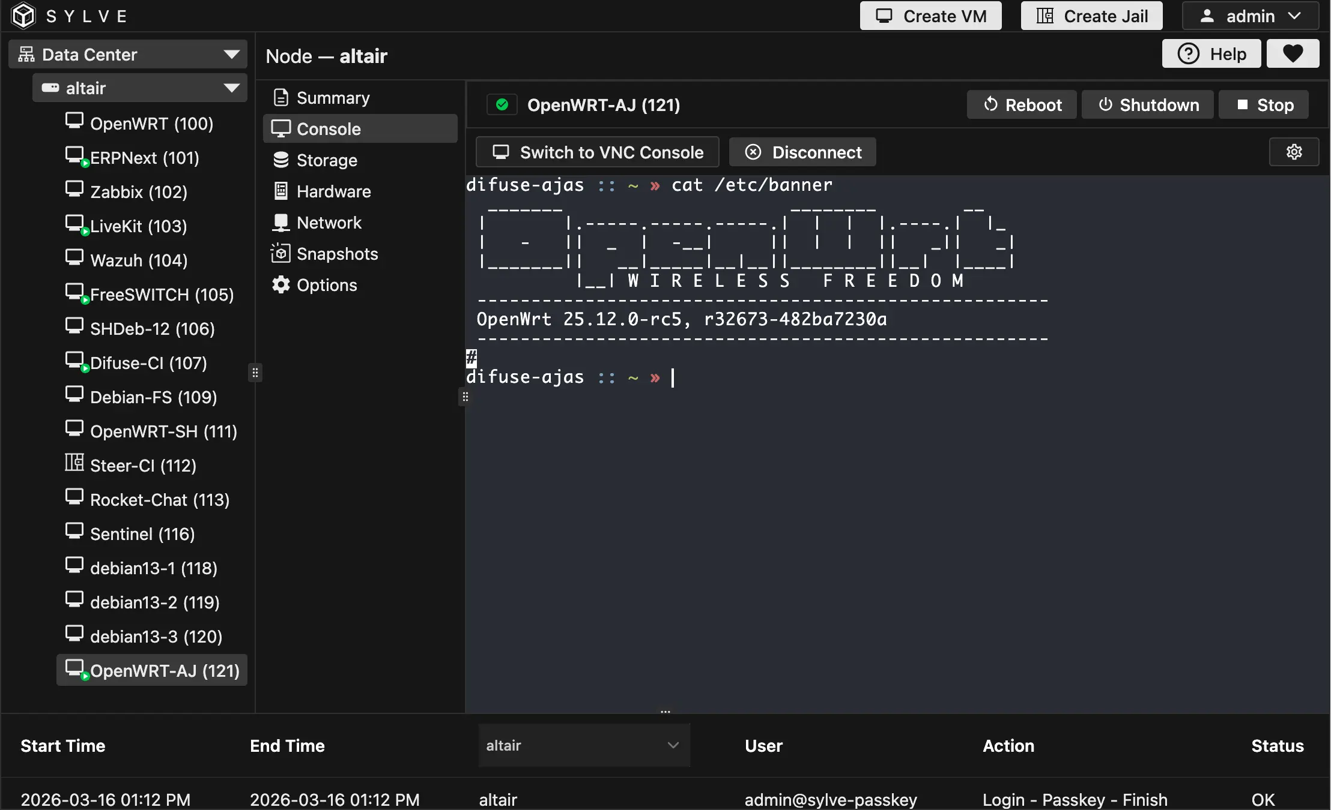This screenshot has height=810, width=1331.
Task: Reboot the OpenWRT-AJ VM
Action: click(x=1022, y=105)
